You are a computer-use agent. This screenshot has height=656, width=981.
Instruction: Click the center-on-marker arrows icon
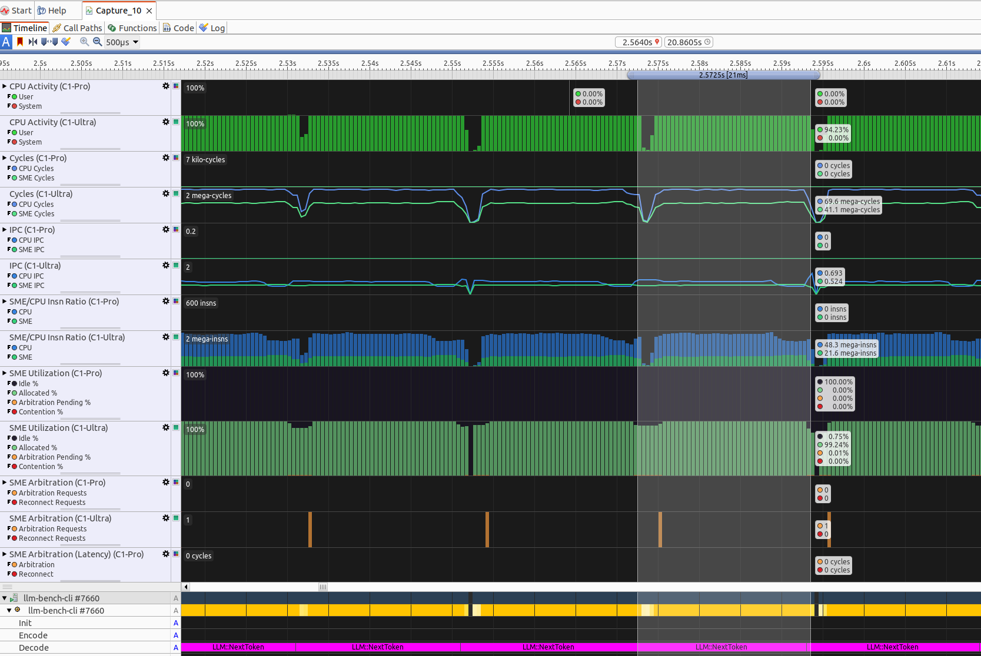coord(33,42)
